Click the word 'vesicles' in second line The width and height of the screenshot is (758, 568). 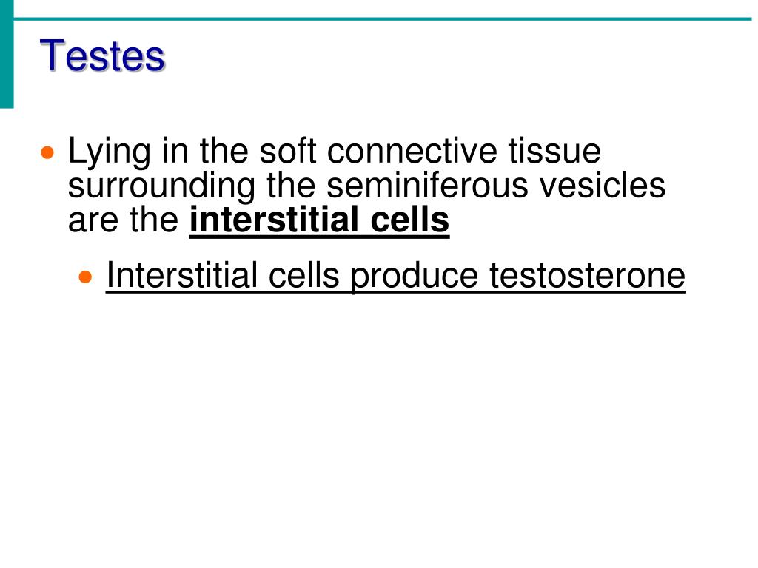pyautogui.click(x=603, y=186)
